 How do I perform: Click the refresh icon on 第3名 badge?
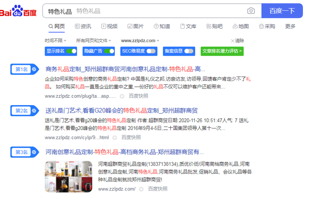34,152
